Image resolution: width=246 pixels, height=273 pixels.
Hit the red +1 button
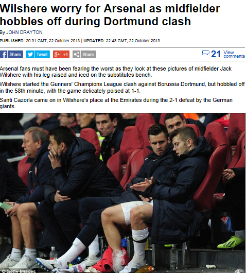pyautogui.click(x=65, y=55)
